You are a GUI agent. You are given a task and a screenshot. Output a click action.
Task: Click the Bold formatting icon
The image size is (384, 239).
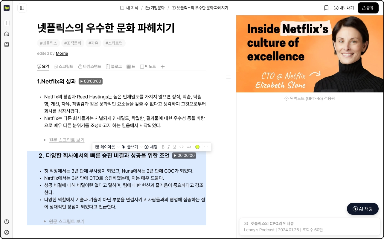[163, 147]
